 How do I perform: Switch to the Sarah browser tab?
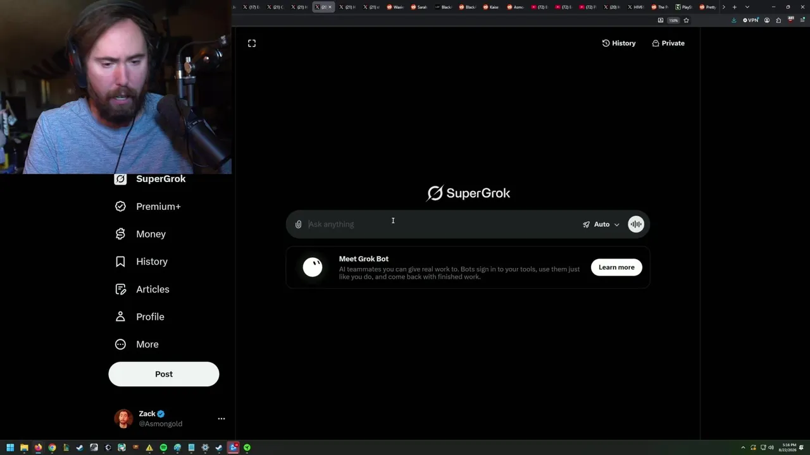(x=420, y=7)
